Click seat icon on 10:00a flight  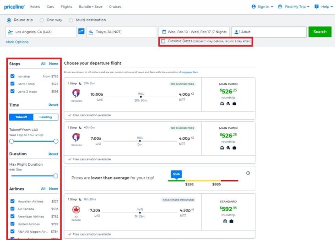click(228, 104)
